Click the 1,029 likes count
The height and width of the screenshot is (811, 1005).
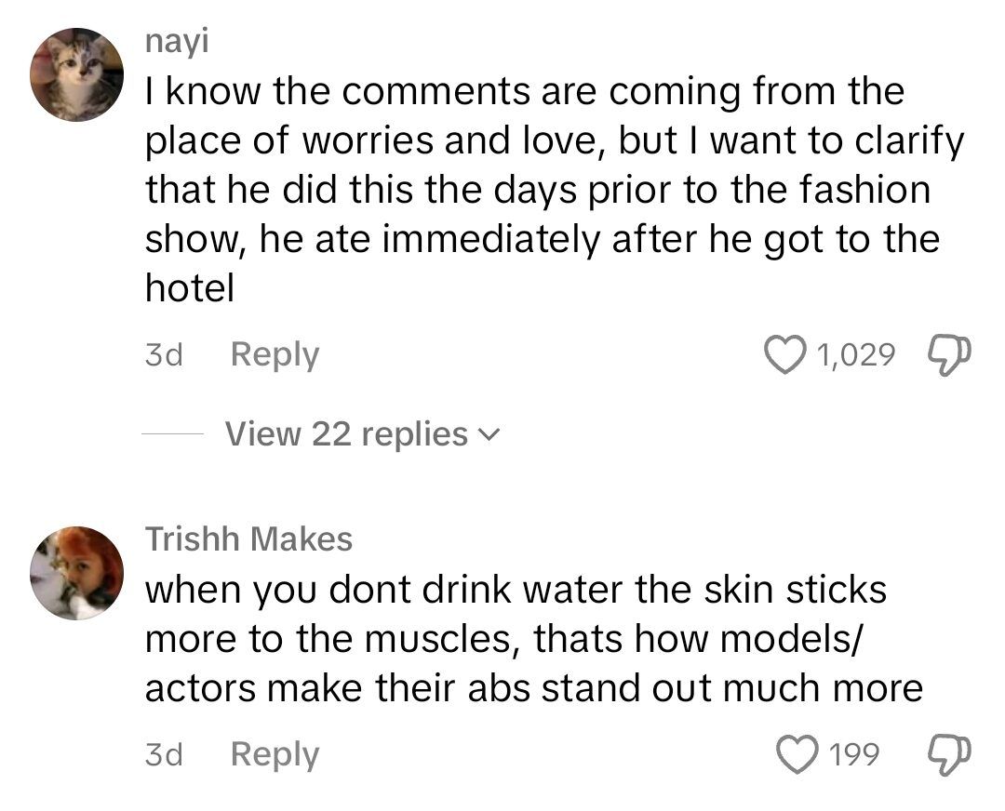click(x=855, y=354)
